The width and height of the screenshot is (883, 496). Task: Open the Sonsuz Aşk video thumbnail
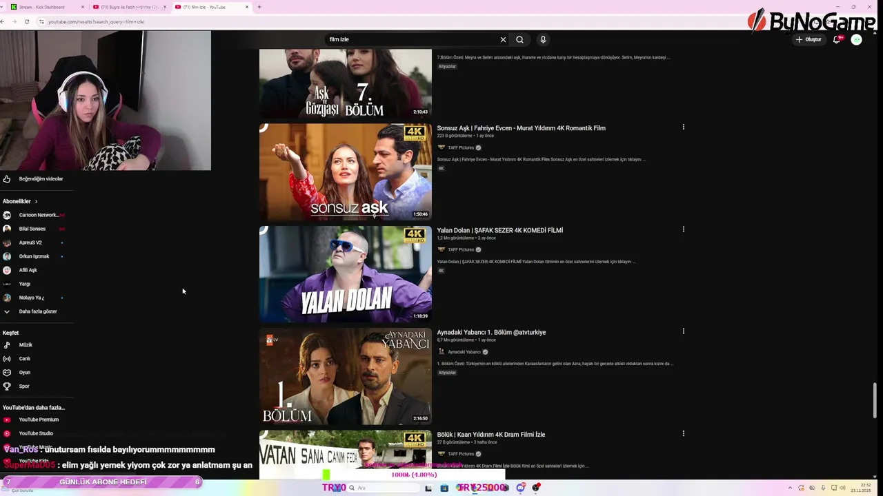point(345,172)
